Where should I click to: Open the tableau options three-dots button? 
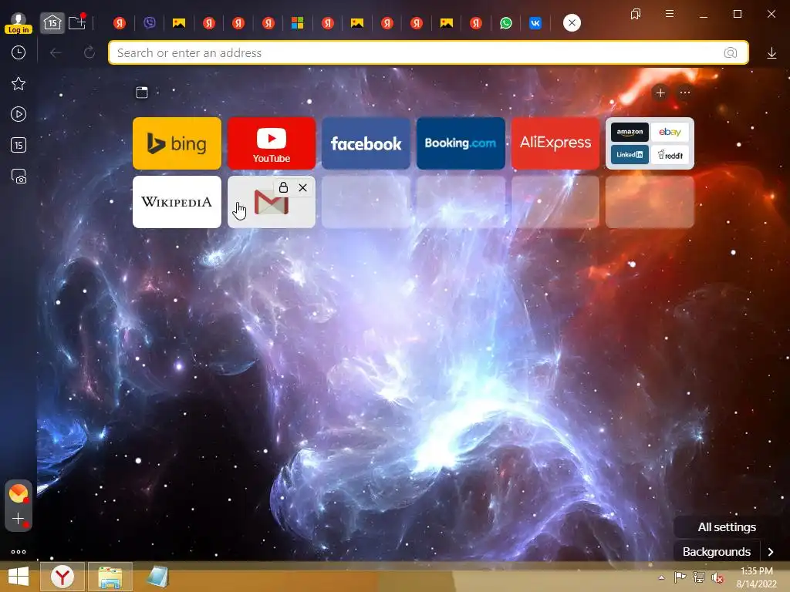pos(685,92)
